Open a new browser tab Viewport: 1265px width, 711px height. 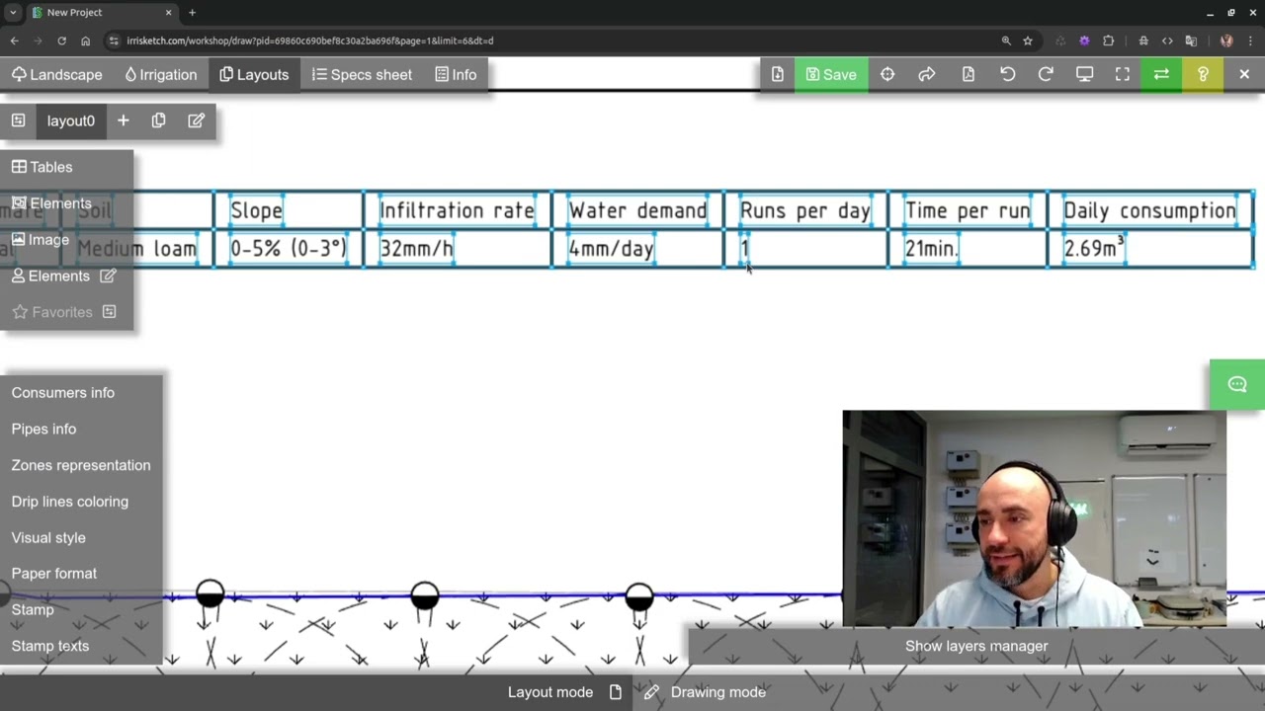pos(192,13)
